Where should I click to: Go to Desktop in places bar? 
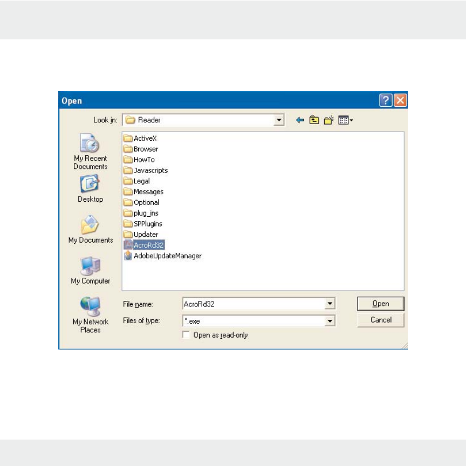[x=90, y=189]
